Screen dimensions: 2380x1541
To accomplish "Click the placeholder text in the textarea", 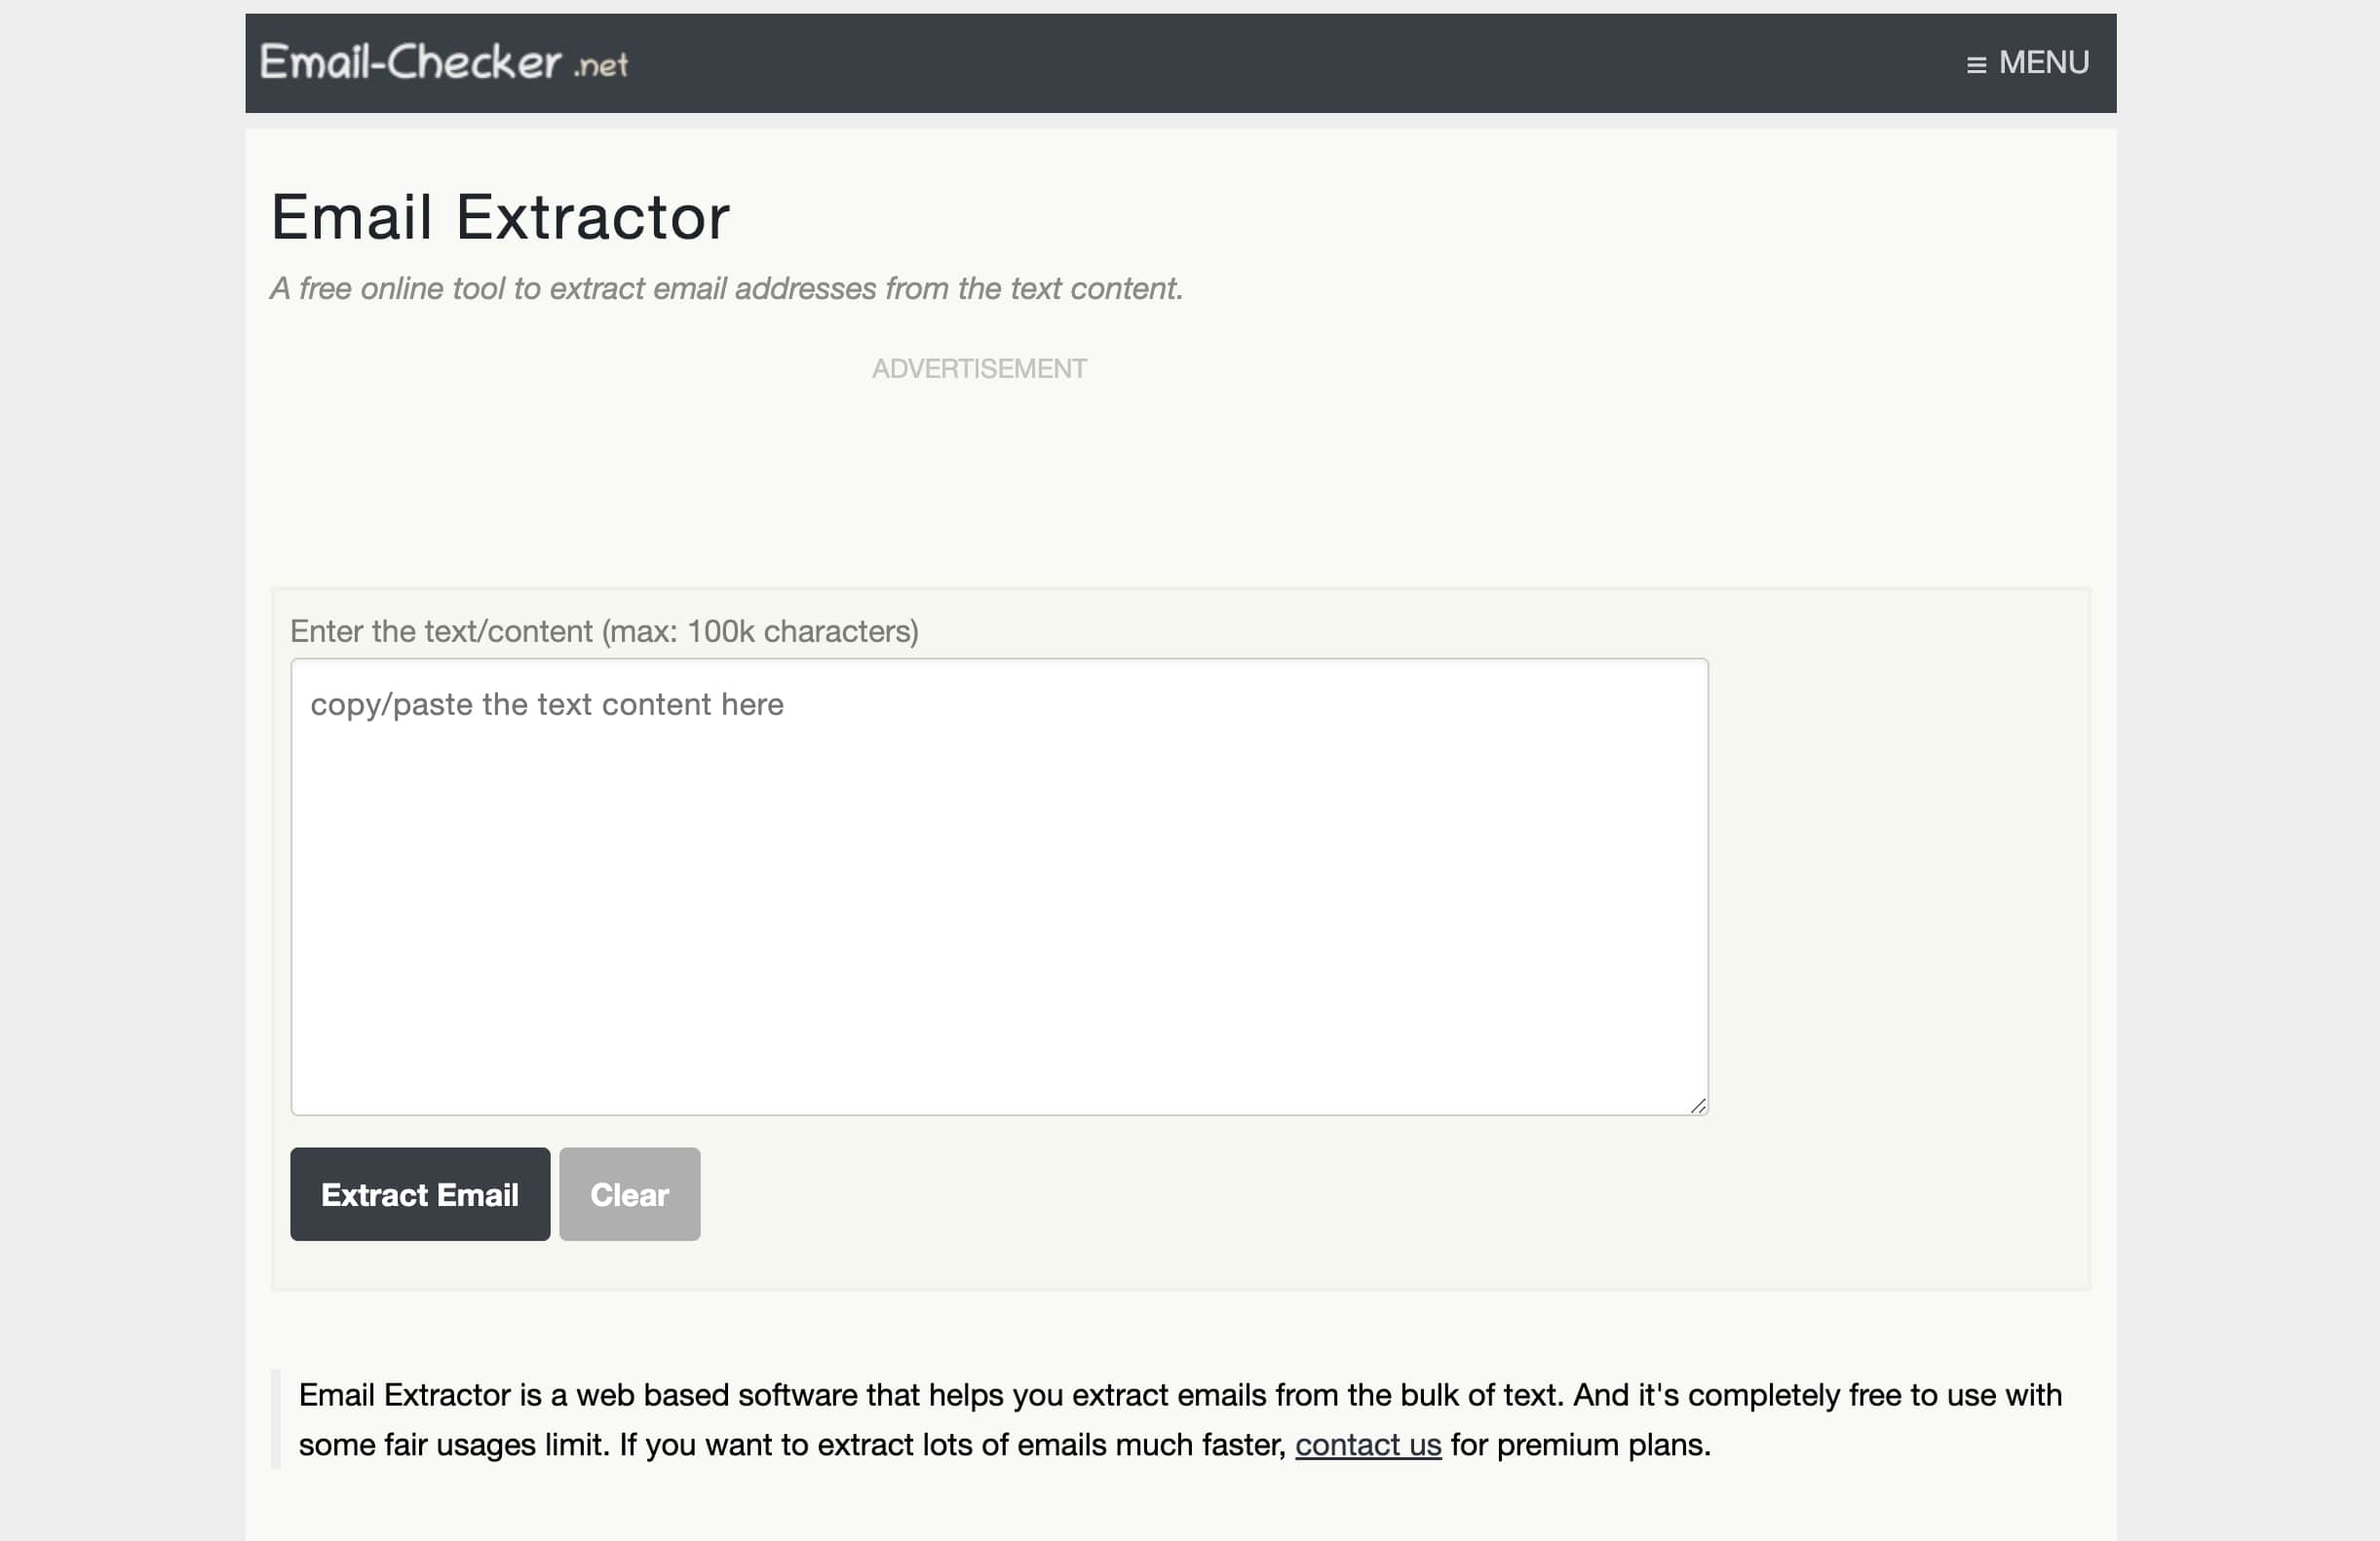I will tap(548, 703).
